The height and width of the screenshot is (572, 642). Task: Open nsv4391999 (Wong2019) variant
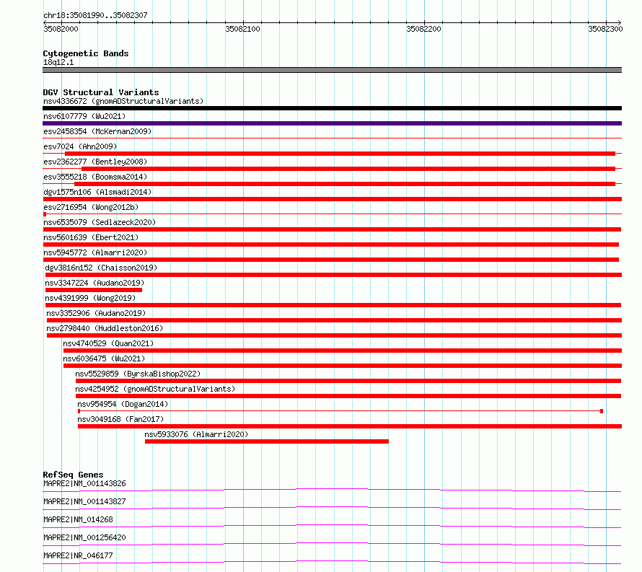coord(90,298)
